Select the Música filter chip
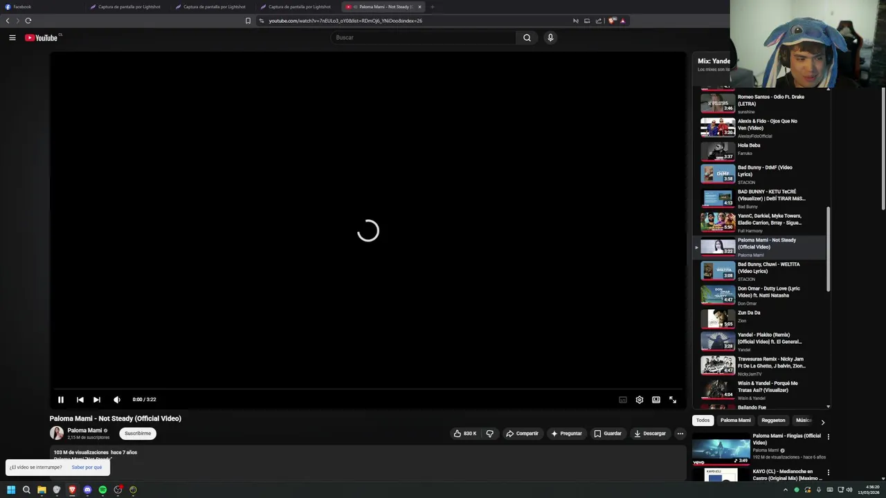 (x=803, y=421)
